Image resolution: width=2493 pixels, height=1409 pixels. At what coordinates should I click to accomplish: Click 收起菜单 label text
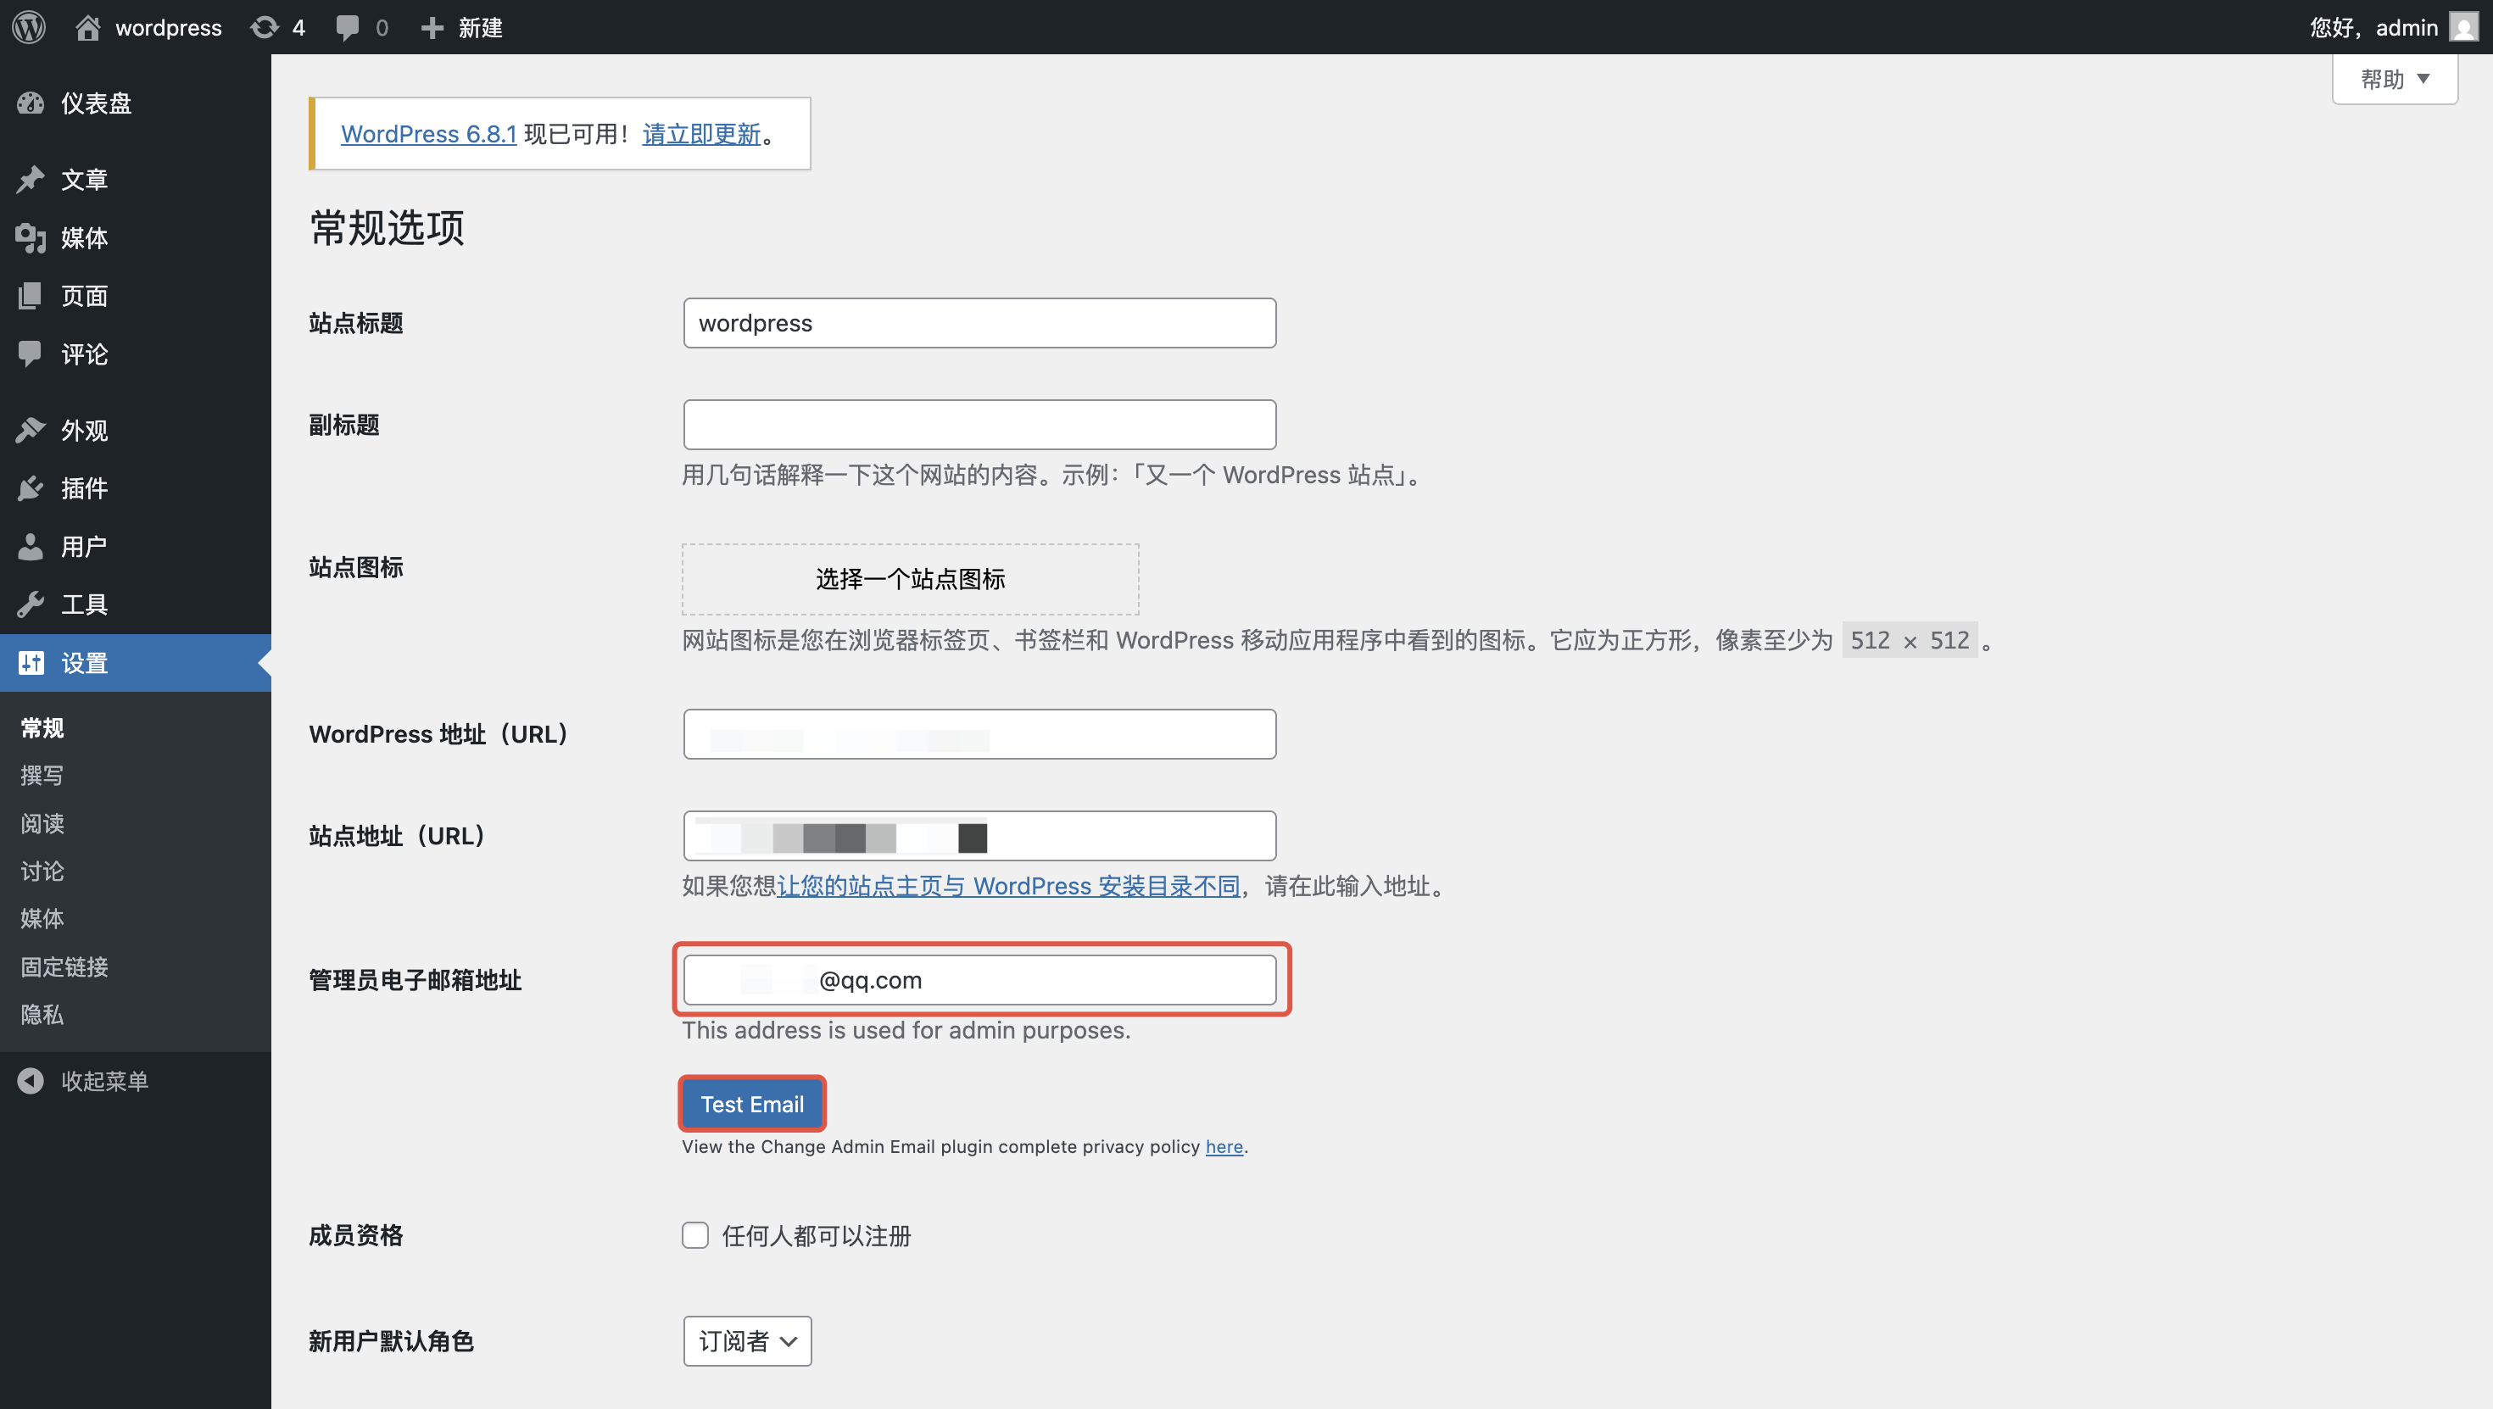coord(104,1081)
